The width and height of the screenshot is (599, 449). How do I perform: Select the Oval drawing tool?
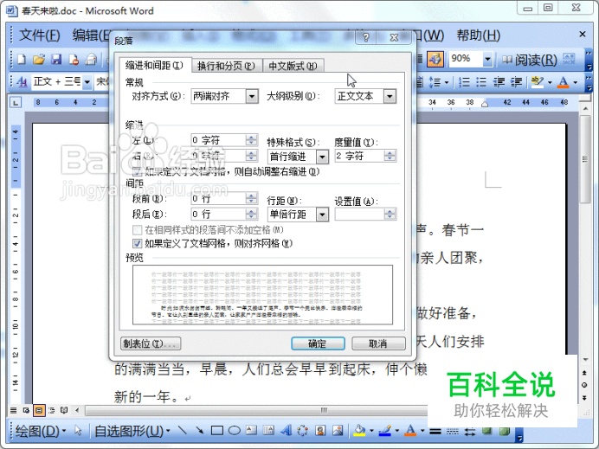coord(235,431)
